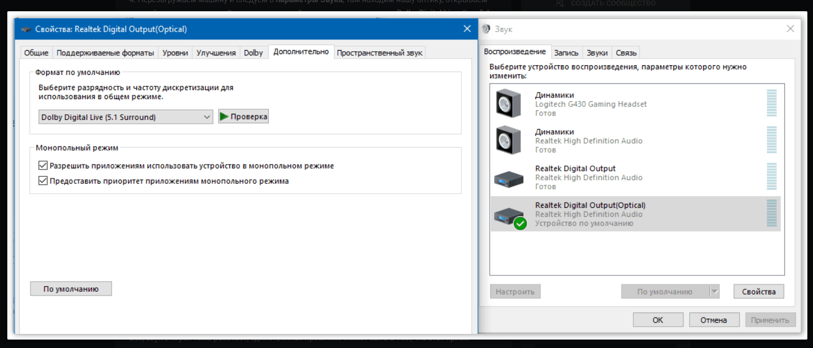Screen dimensions: 813x348
Task: Click Realtek High Definition Audio speakers icon
Action: coord(508,140)
